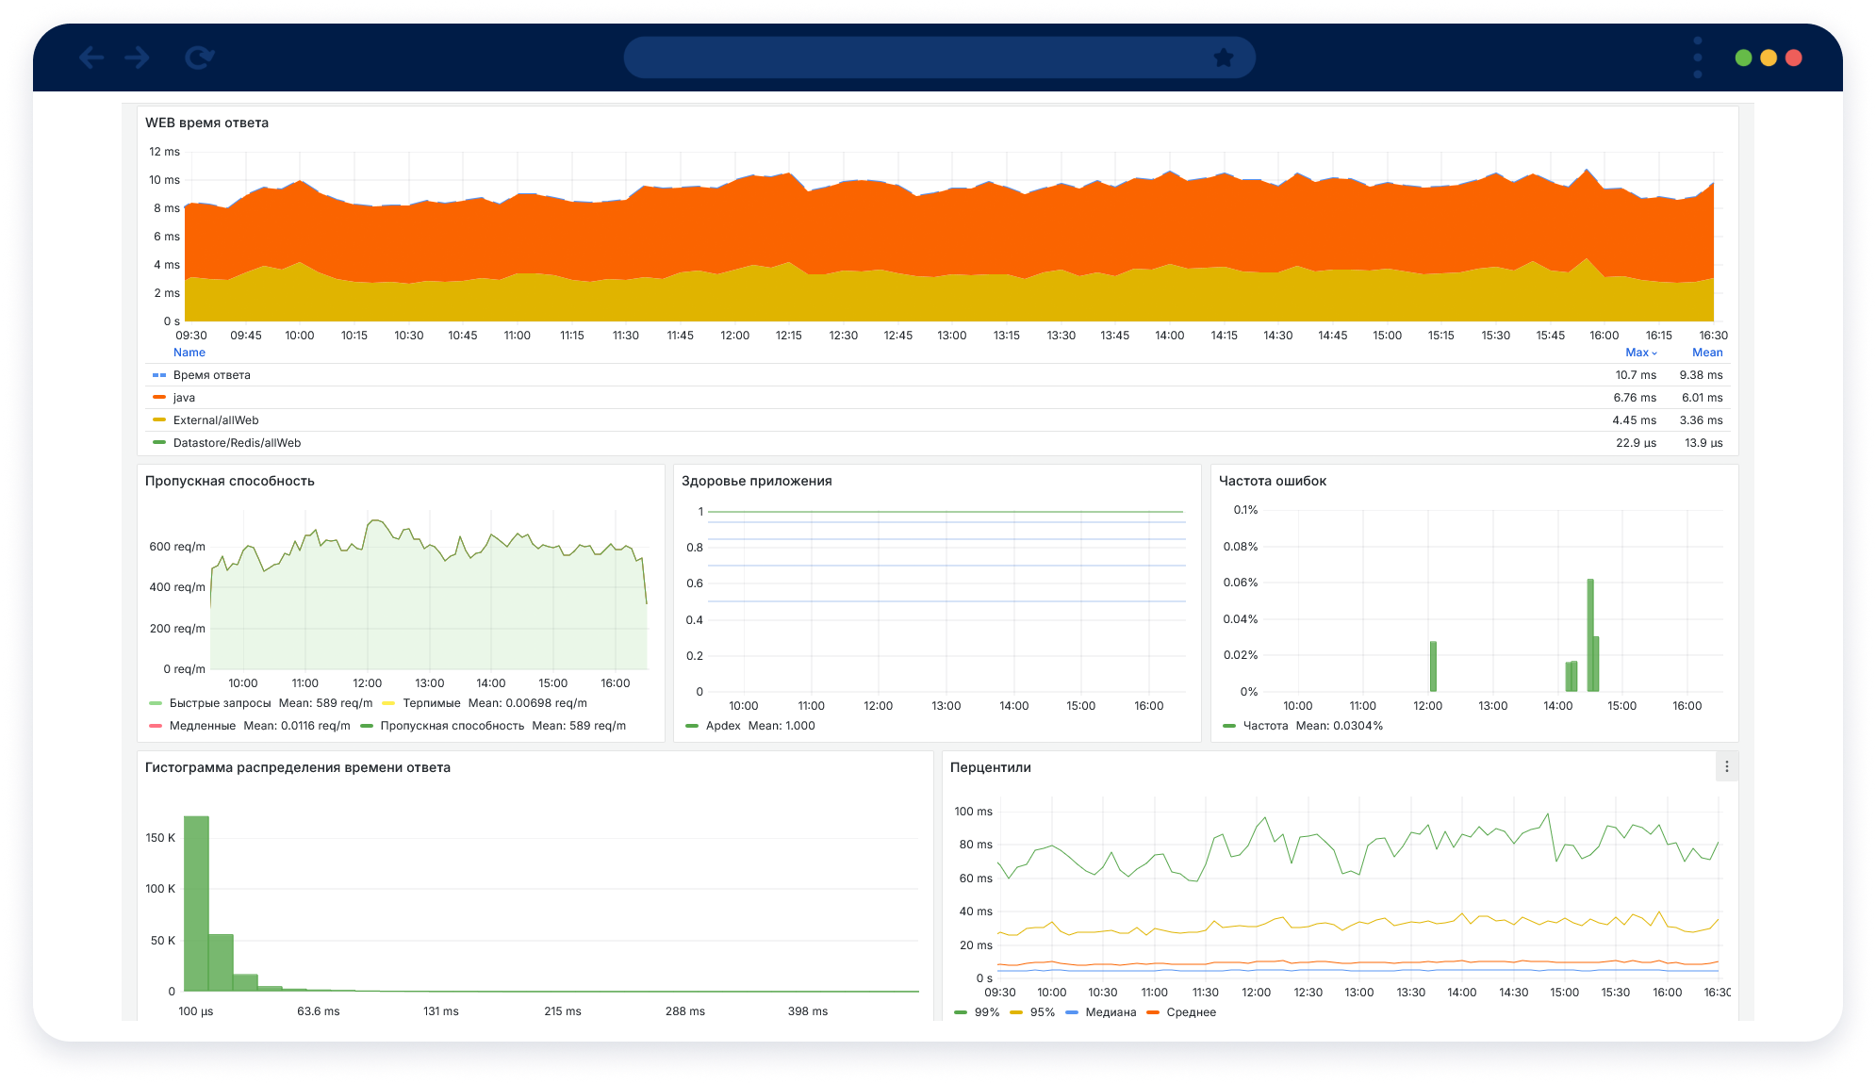Click the tallest error bar near 14:30
The height and width of the screenshot is (1084, 1876).
tap(1590, 635)
